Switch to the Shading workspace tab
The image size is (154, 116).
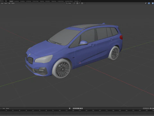click(x=42, y=1)
